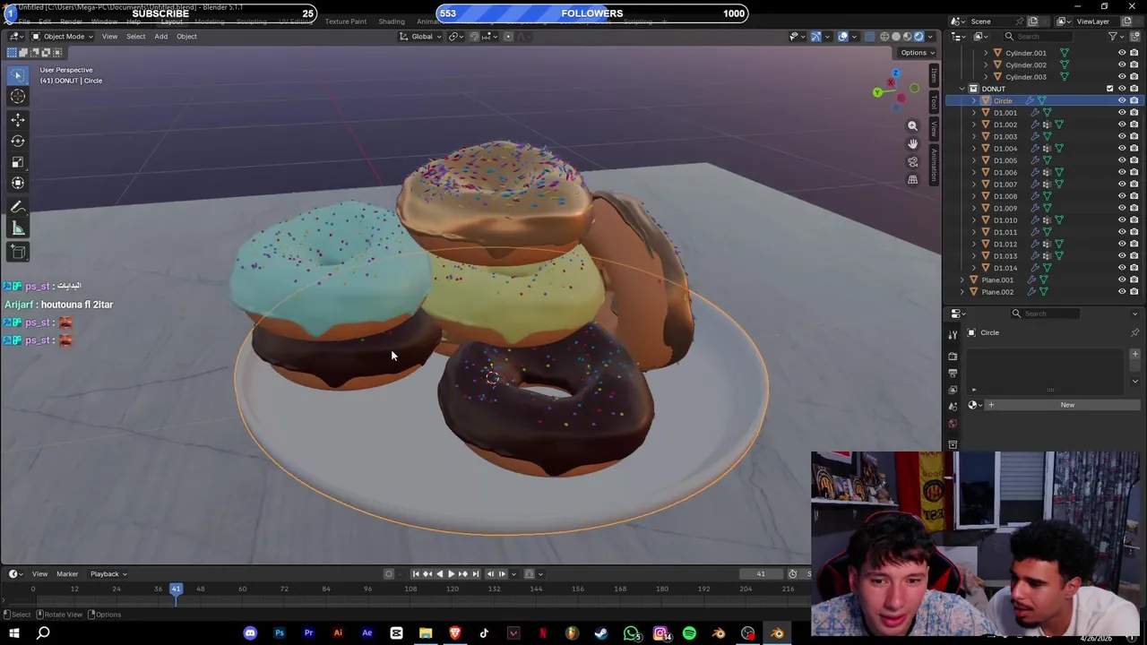1147x645 pixels.
Task: Open the Add menu
Action: (160, 37)
